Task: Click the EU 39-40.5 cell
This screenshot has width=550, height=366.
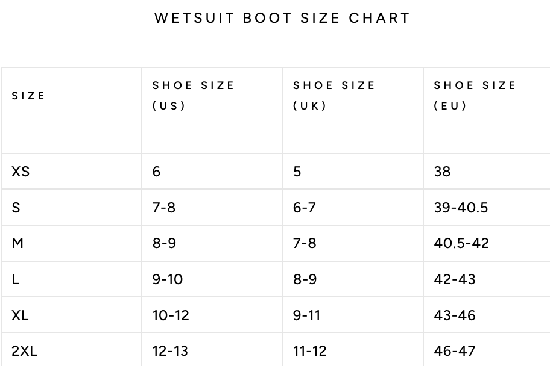Action: click(x=461, y=208)
